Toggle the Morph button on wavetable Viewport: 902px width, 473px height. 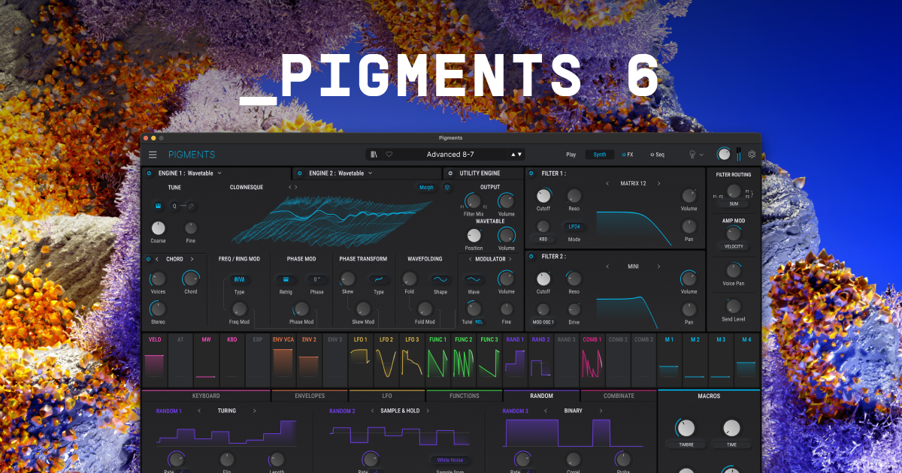(x=426, y=188)
